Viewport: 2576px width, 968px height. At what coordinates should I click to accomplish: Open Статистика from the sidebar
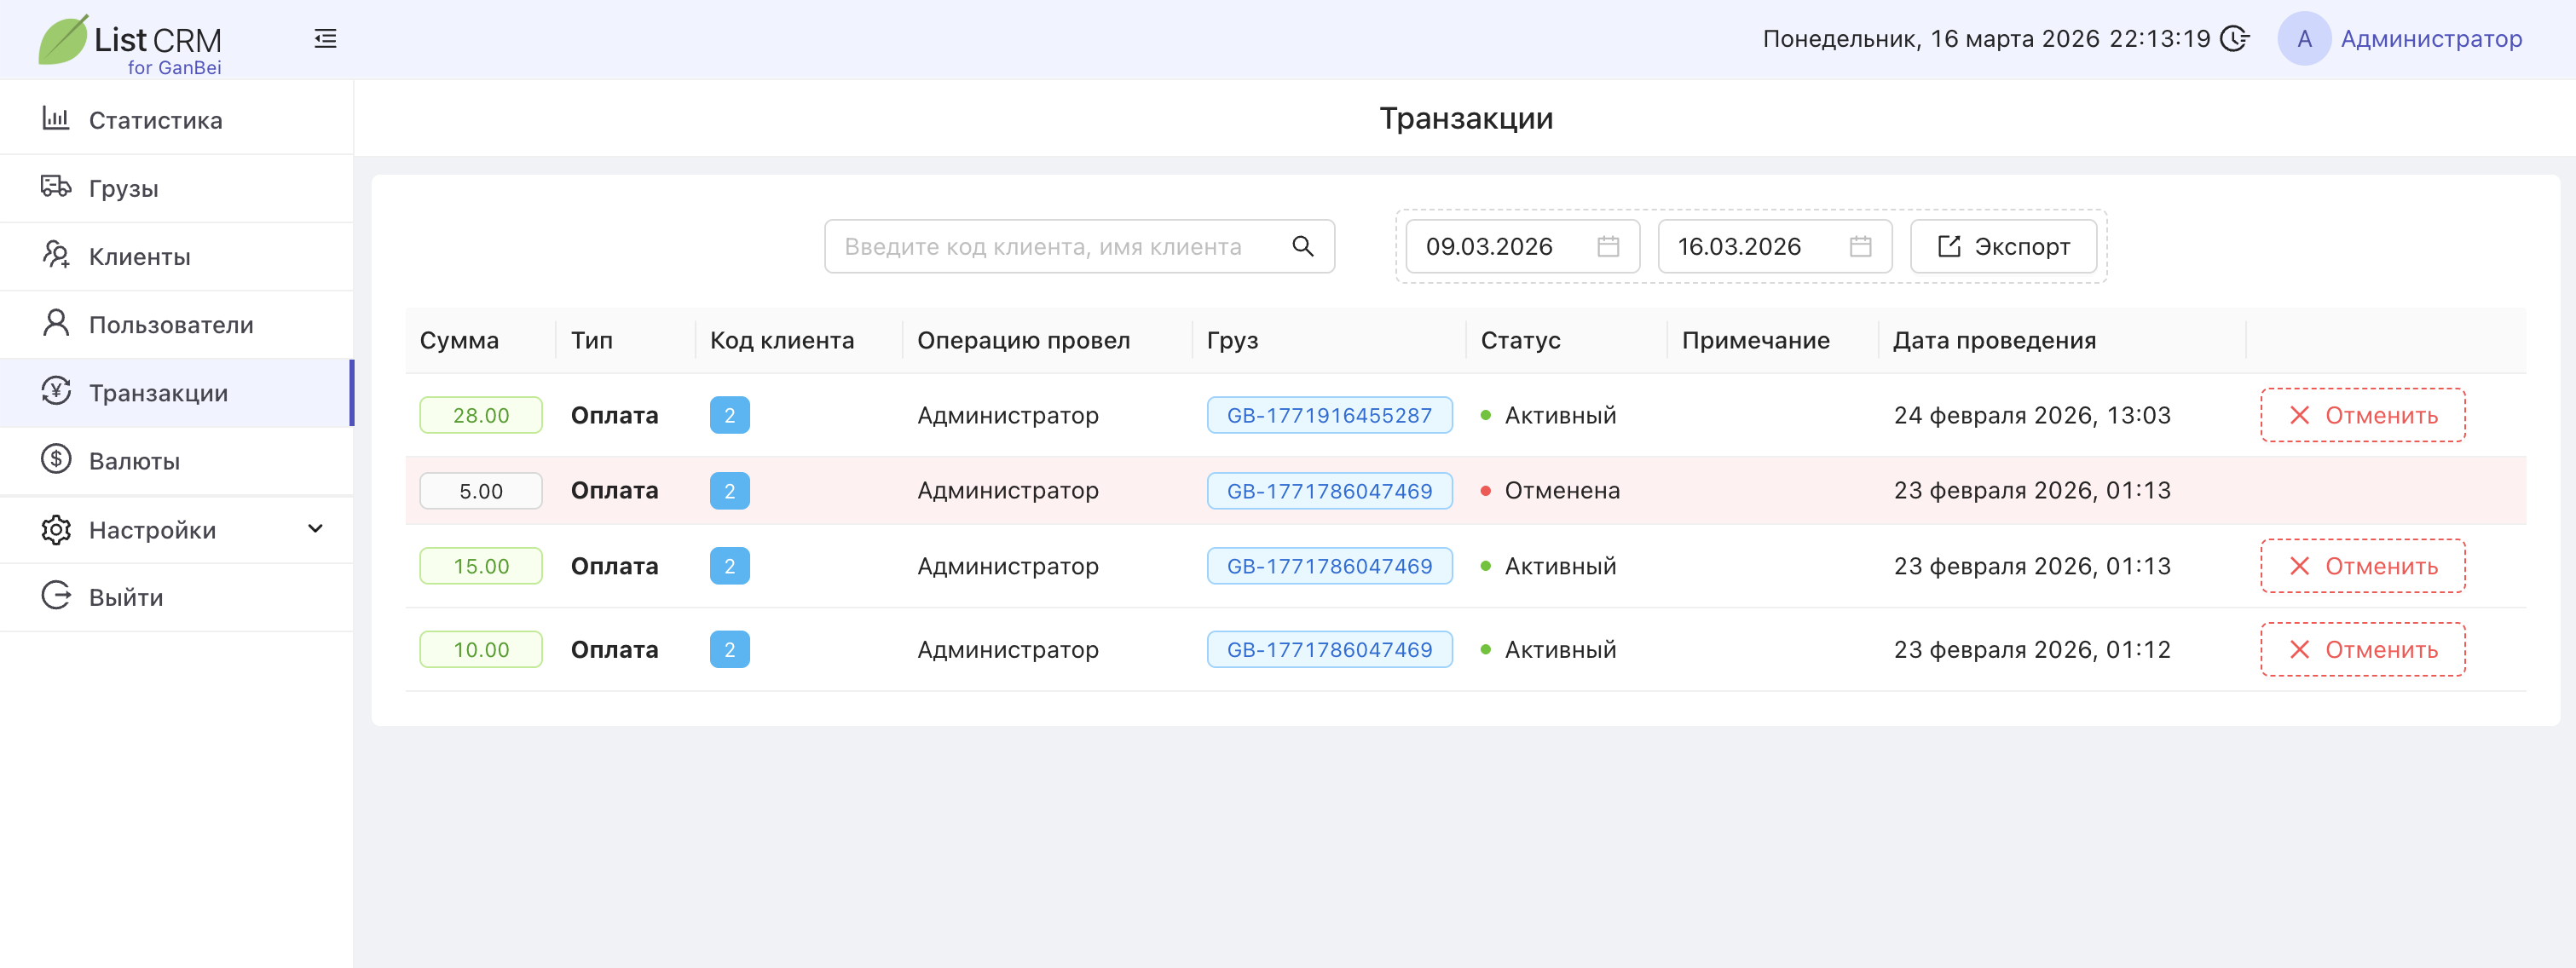pos(155,120)
